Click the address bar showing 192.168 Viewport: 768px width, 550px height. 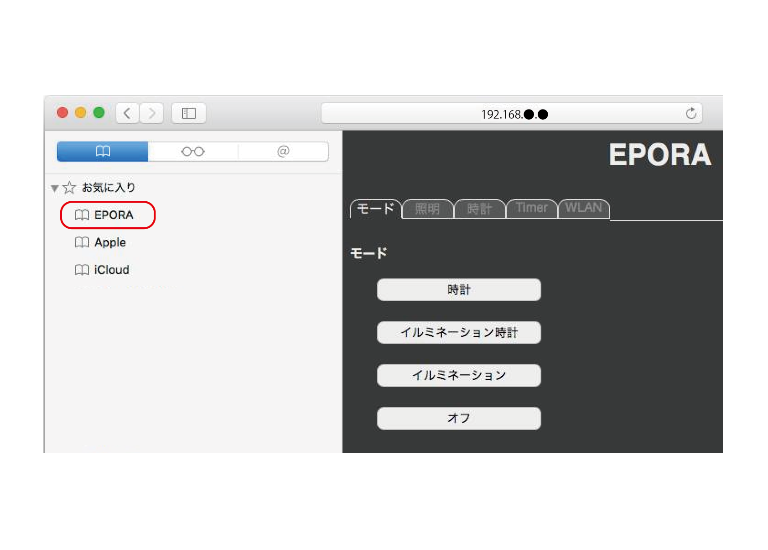tap(502, 114)
